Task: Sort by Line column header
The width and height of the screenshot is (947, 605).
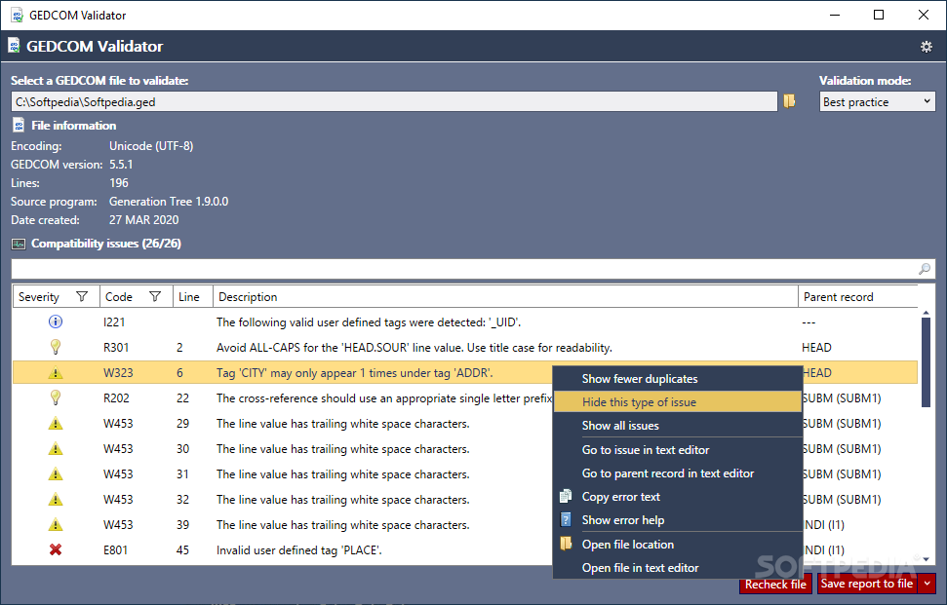Action: pyautogui.click(x=193, y=297)
